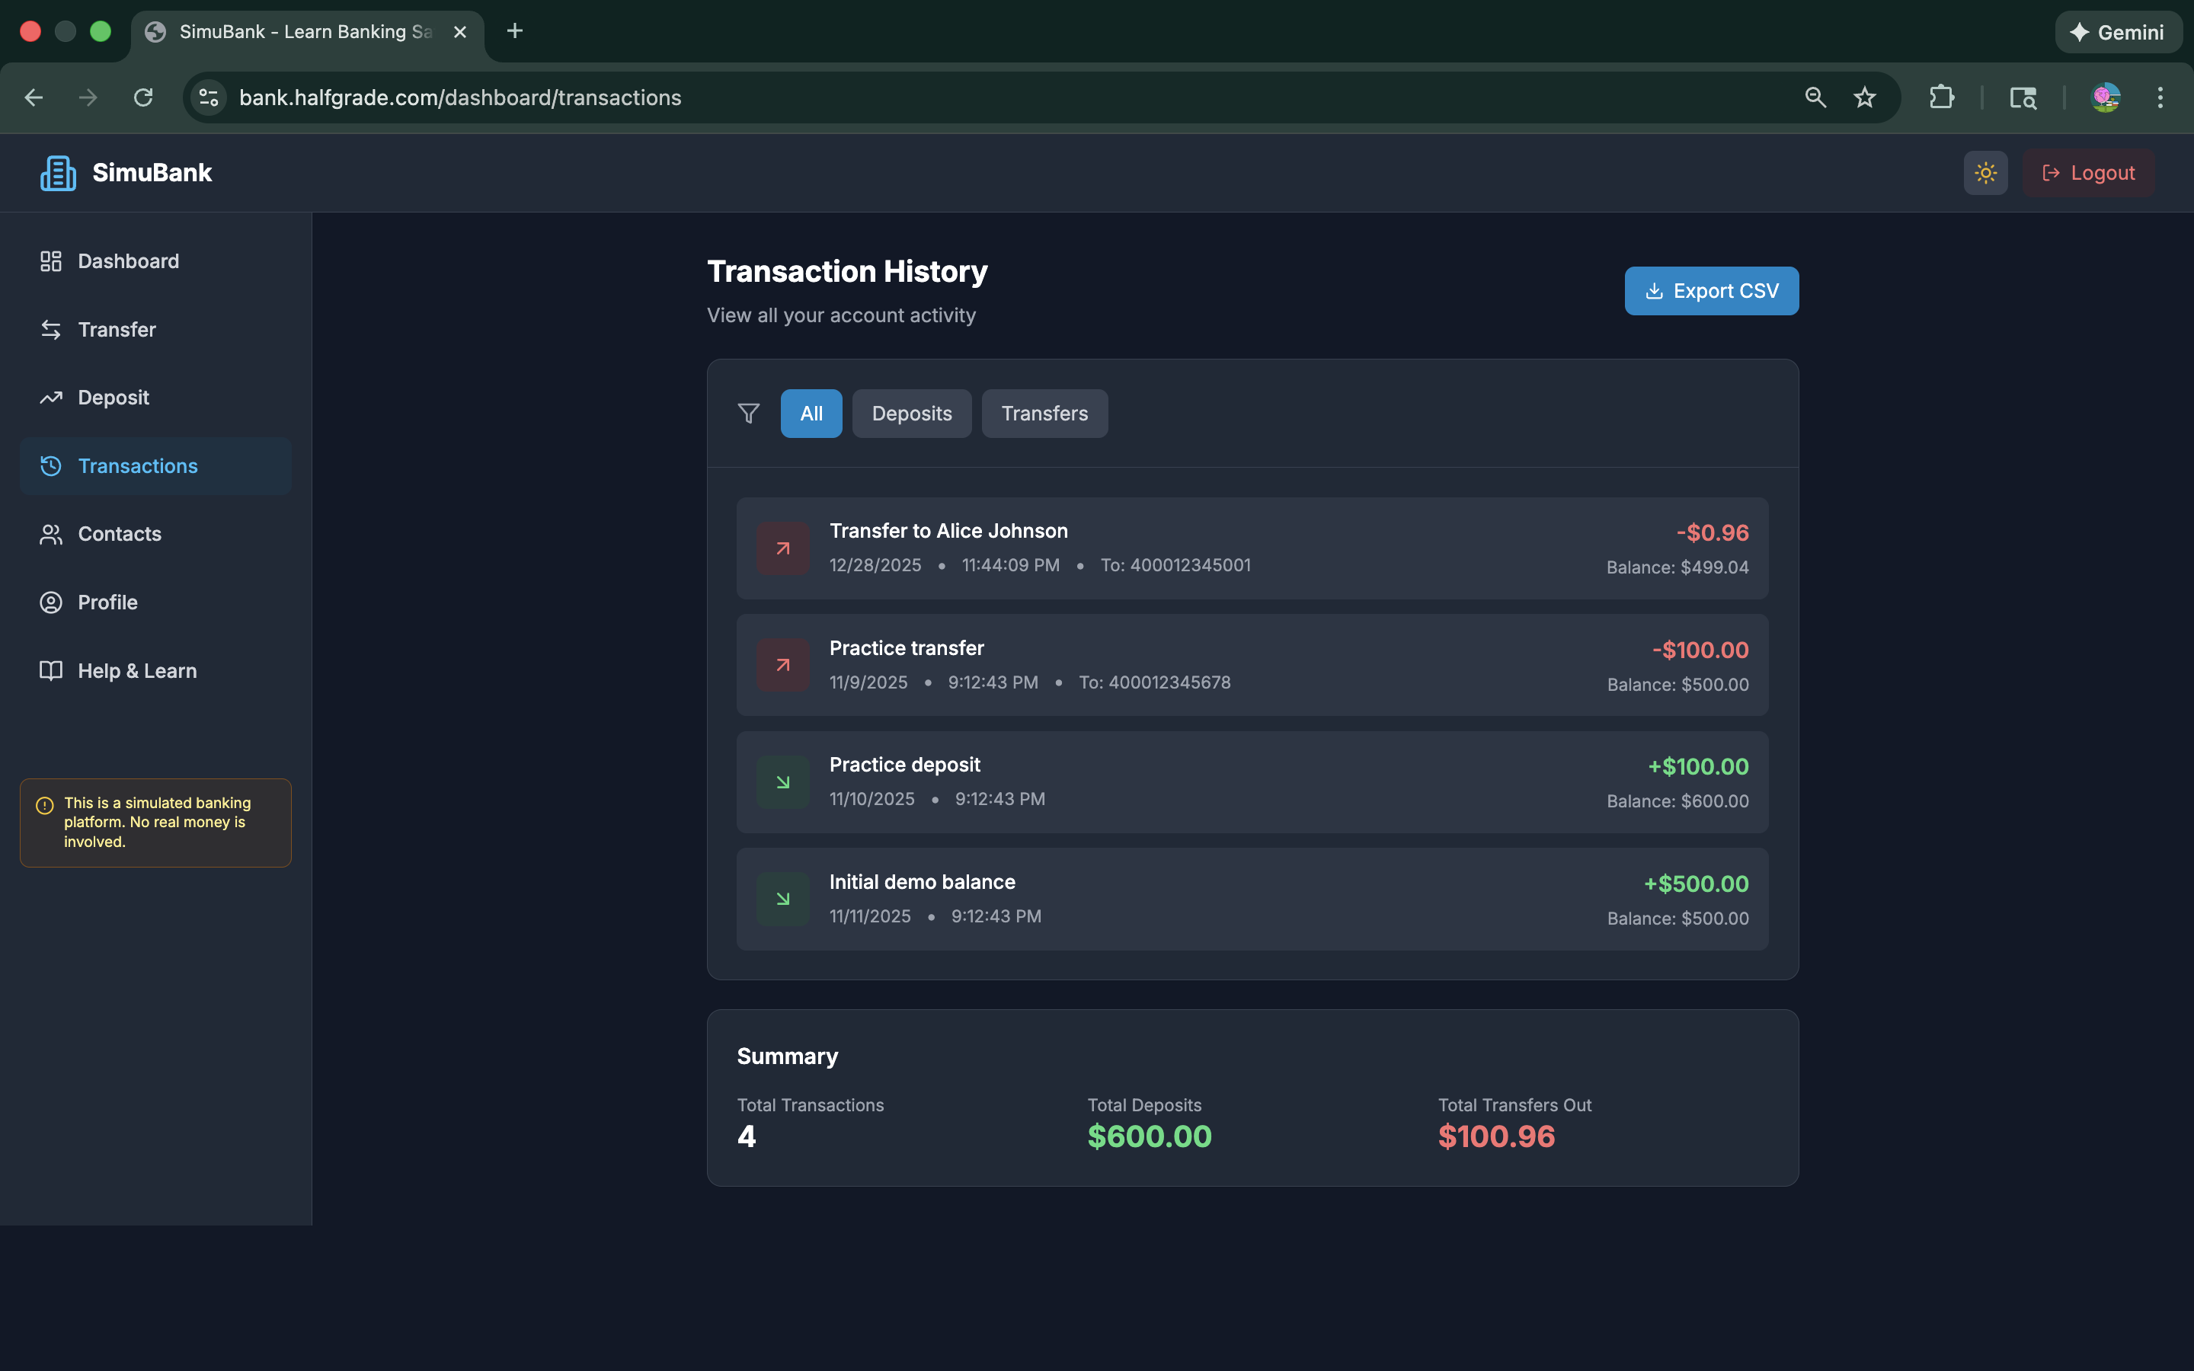Export transactions as CSV
This screenshot has height=1371, width=2194.
point(1711,290)
